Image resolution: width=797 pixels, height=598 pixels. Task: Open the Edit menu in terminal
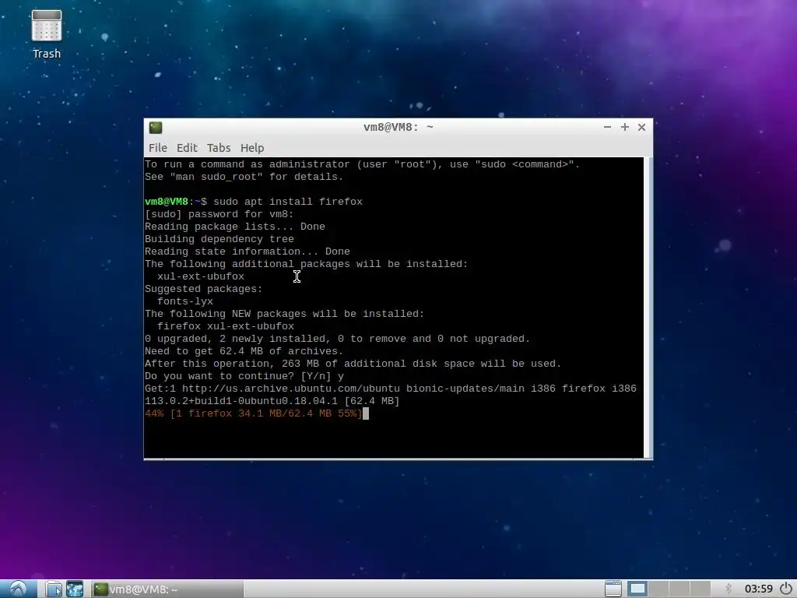(187, 148)
